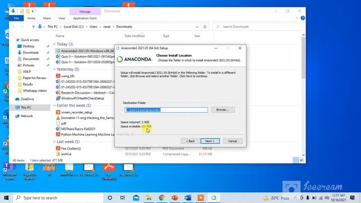Select OneDrive in navigation pane
This screenshot has height=203, width=361.
pyautogui.click(x=27, y=99)
